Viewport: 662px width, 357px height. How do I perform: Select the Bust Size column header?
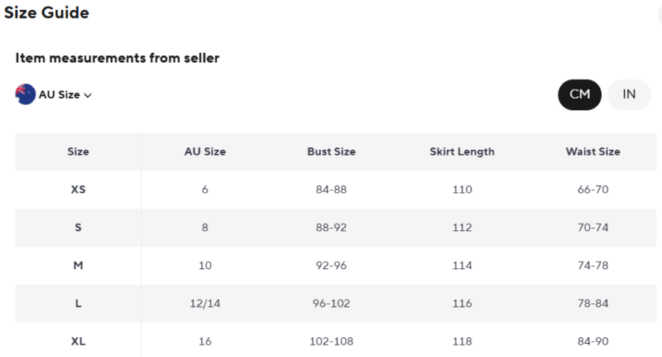click(x=331, y=152)
